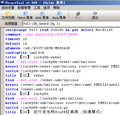Viewport: 120px width, 115px height.
Task: Open the Fbinst 菜单 editor
Action: [25, 15]
